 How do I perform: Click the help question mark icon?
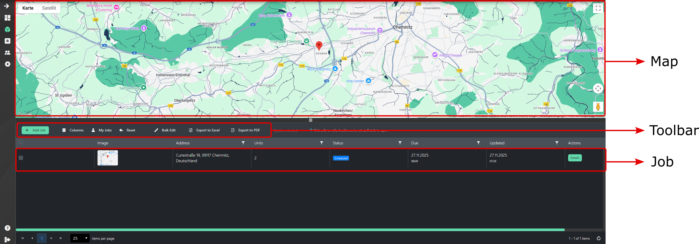point(7,228)
